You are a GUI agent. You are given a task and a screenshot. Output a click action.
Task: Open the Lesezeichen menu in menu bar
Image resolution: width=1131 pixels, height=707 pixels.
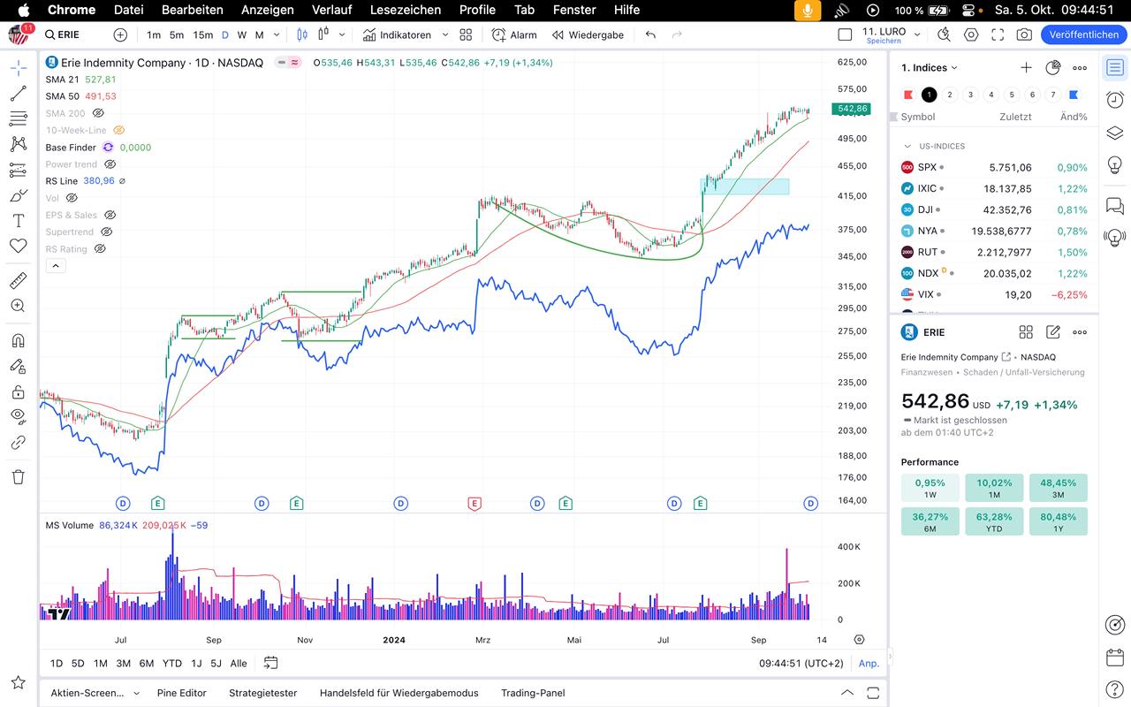406,10
